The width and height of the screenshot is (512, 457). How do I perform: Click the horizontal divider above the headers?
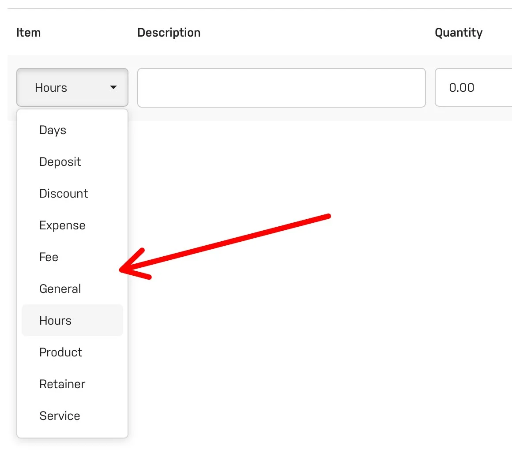point(256,8)
